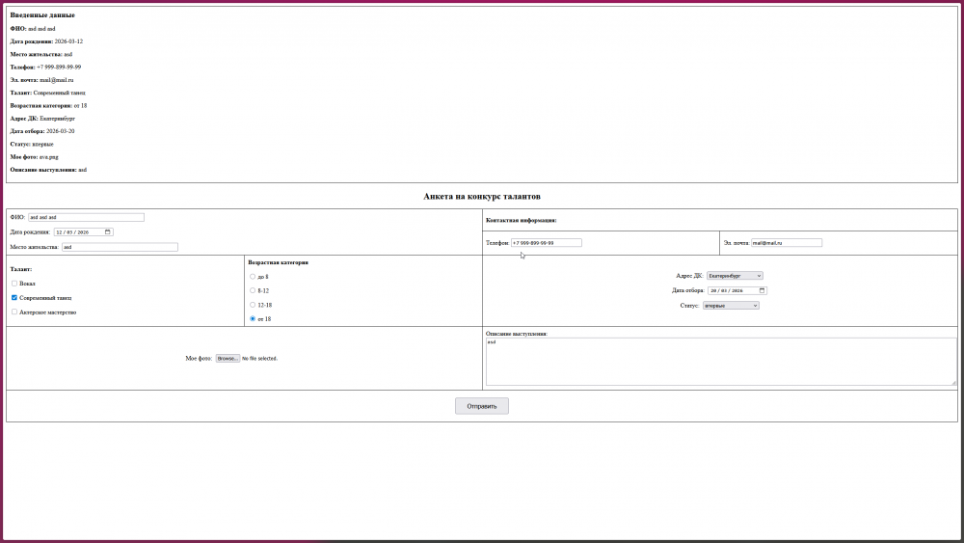Expand the Адрес ДК dropdown
Viewport: 964px width, 543px height.
[x=735, y=276]
